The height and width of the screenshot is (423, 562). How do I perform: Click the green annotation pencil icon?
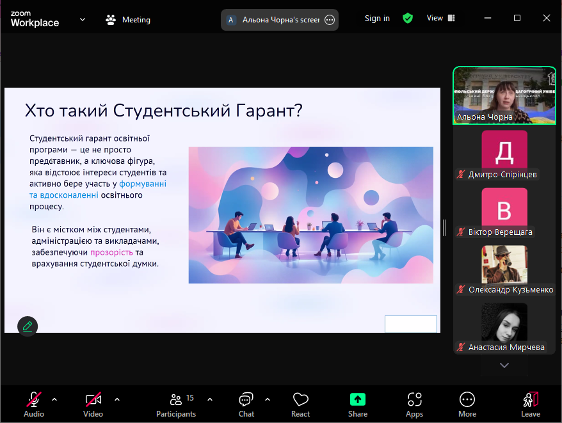point(28,326)
